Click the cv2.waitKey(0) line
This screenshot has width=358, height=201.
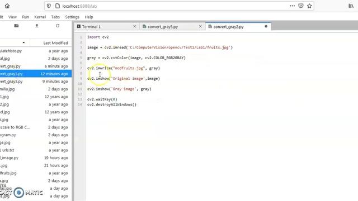point(102,99)
